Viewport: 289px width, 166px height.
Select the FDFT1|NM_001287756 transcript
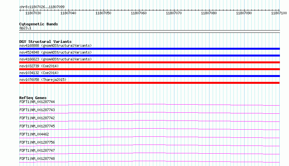click(x=149, y=145)
